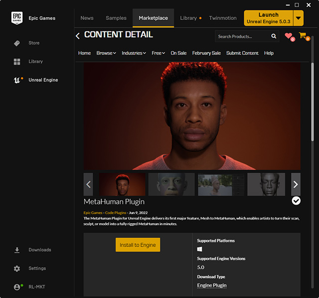Open the wishlist heart icon
319x298 pixels.
(x=289, y=36)
